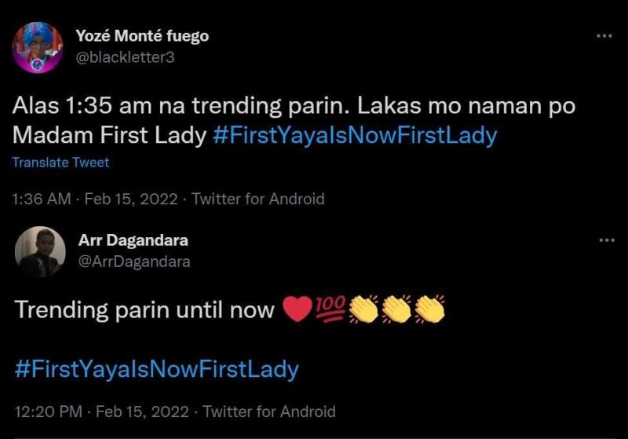Click the red heart emoji

tap(296, 310)
